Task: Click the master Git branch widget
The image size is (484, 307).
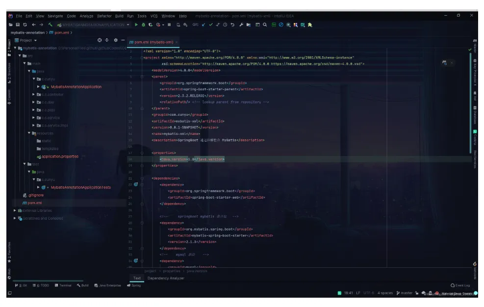Action: pyautogui.click(x=405, y=293)
